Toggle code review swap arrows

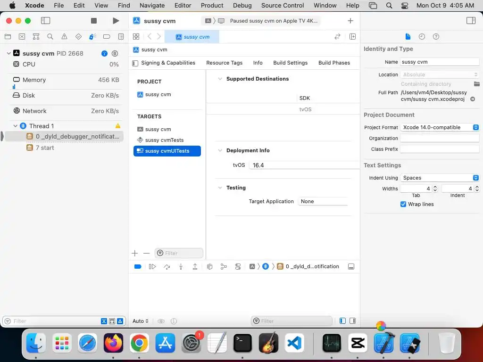point(337,37)
